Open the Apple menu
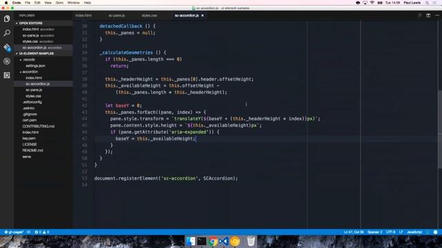Viewport: 442px width, 248px height. pyautogui.click(x=6, y=3)
